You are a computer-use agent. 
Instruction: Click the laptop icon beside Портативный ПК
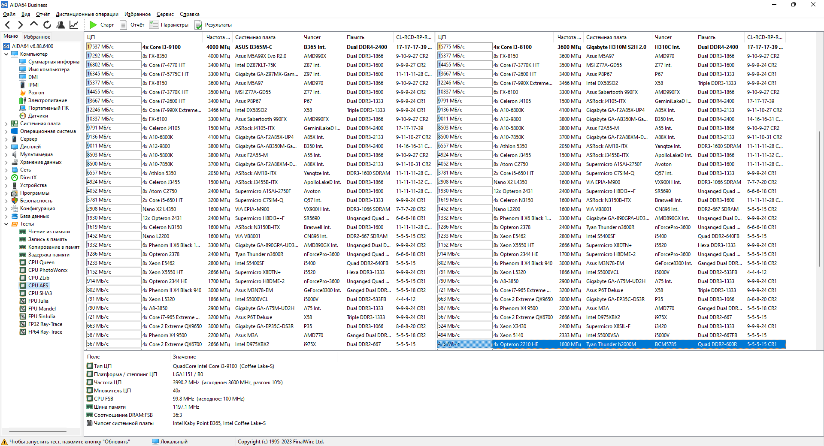tap(23, 108)
